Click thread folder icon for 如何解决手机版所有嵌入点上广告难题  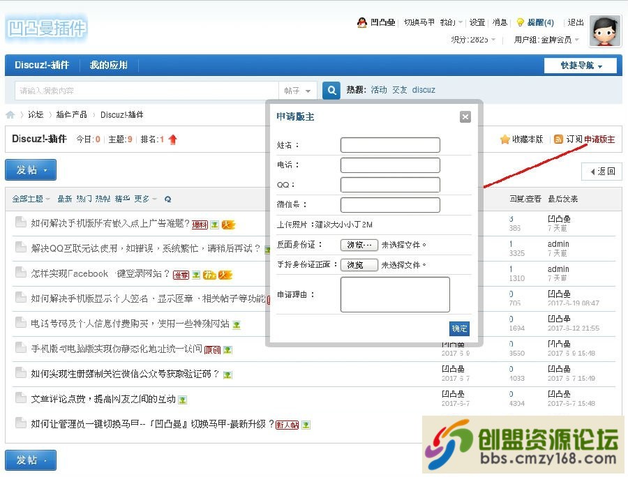click(21, 222)
